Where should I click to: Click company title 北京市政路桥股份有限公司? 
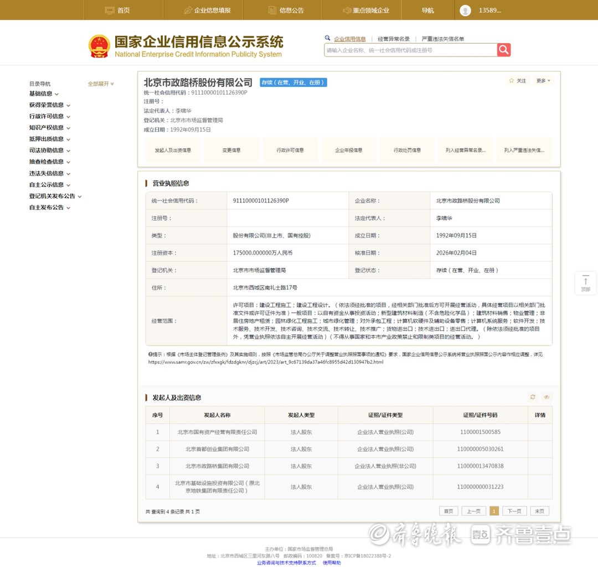(198, 82)
